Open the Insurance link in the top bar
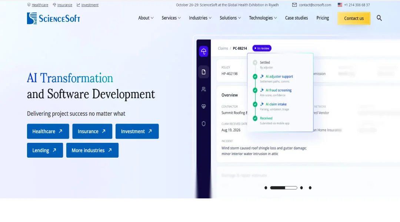Viewport: 400px width, 222px height. click(x=65, y=5)
